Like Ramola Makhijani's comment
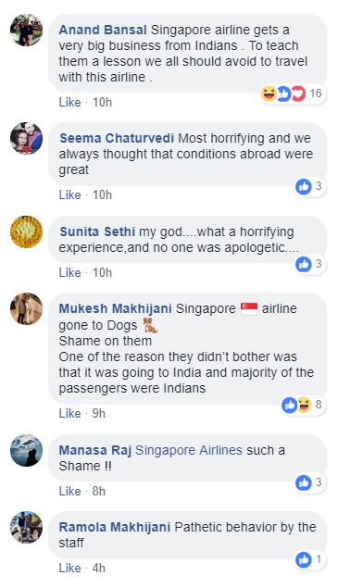Image resolution: width=363 pixels, height=588 pixels. pyautogui.click(x=69, y=569)
